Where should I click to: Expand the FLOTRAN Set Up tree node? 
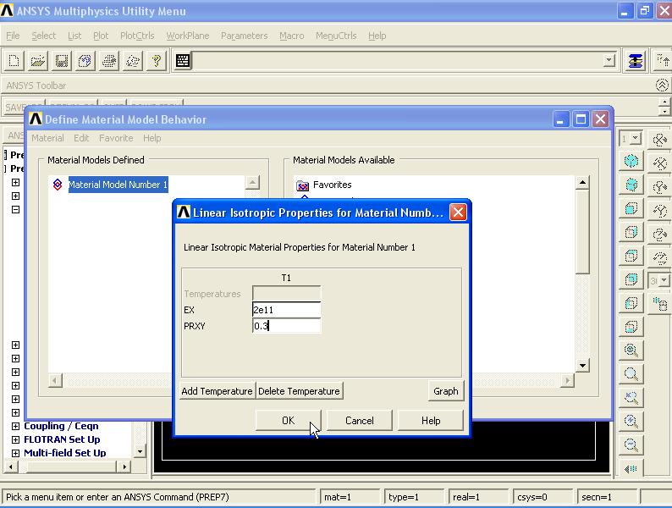[15, 439]
